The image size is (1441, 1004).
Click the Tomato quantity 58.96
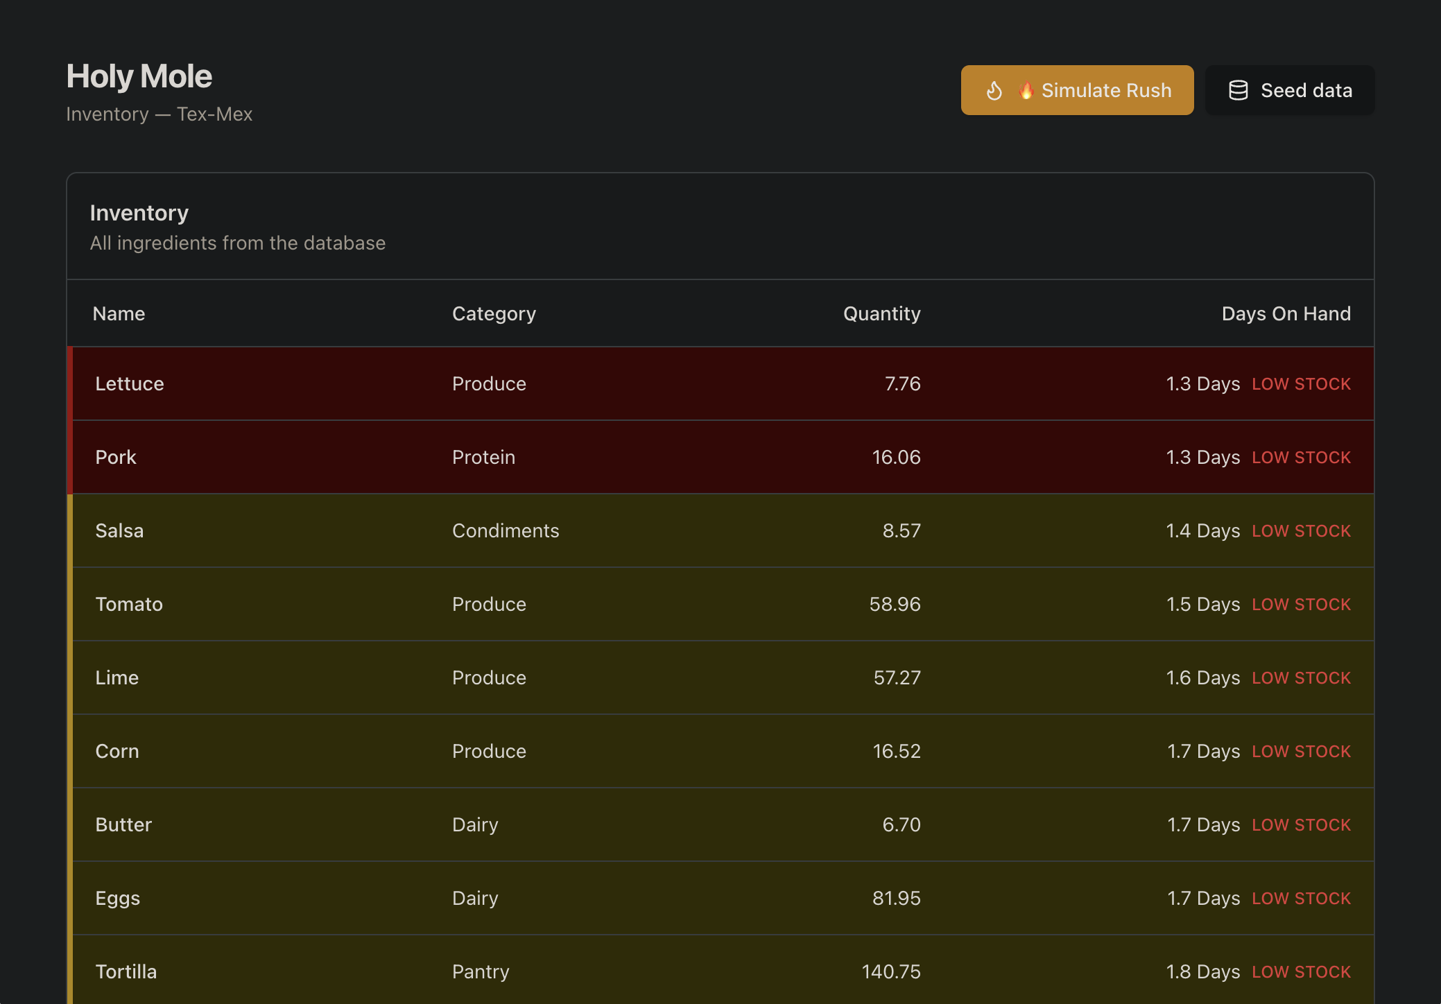click(x=895, y=605)
